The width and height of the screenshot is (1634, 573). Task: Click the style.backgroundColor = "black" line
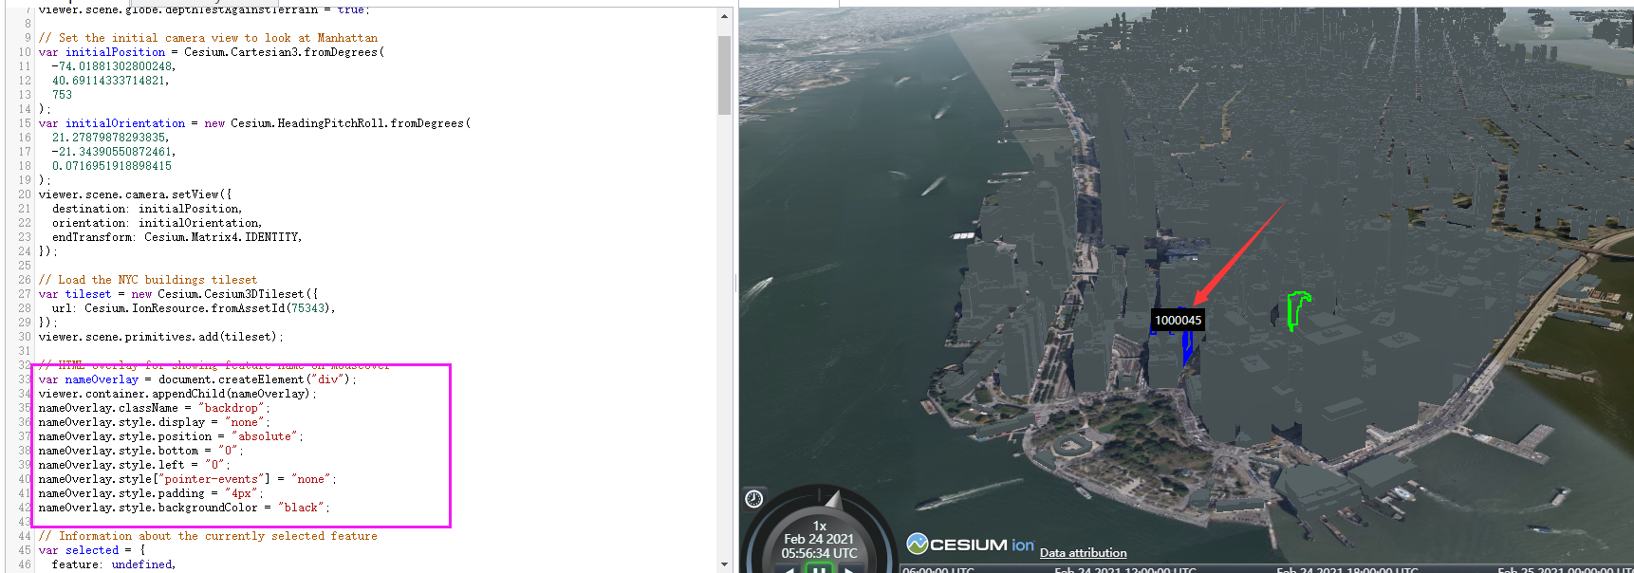185,508
